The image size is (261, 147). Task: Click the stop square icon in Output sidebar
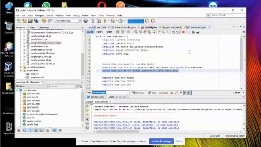coord(87,123)
